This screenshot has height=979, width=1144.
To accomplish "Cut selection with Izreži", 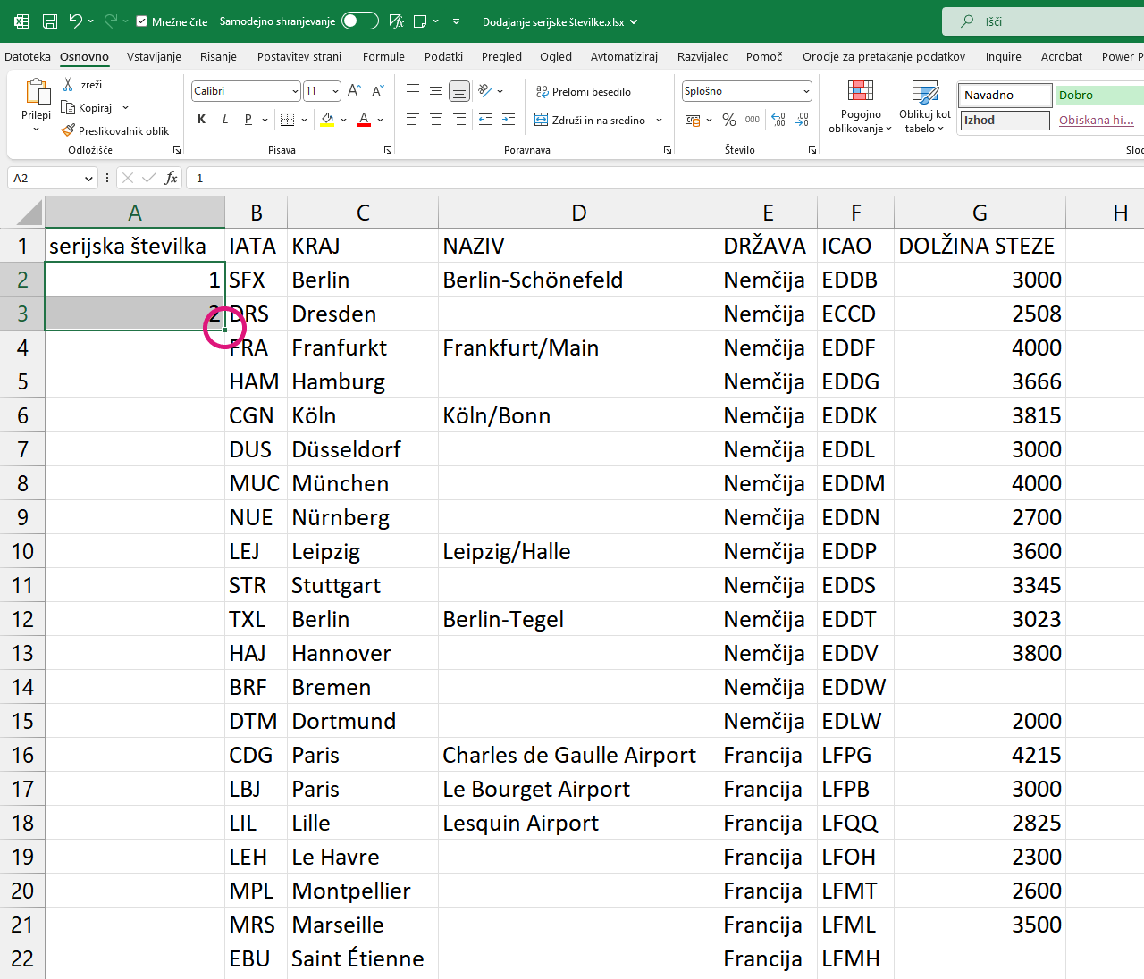I will tap(82, 84).
